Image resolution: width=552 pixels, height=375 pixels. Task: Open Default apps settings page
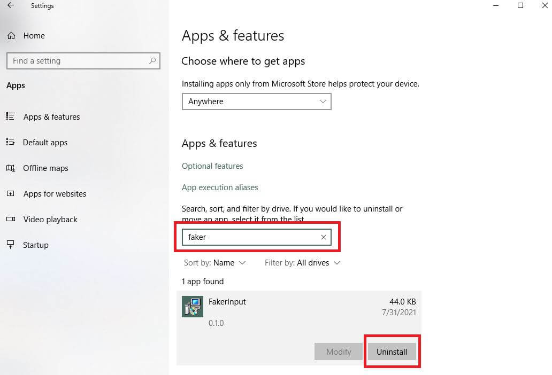pyautogui.click(x=45, y=142)
